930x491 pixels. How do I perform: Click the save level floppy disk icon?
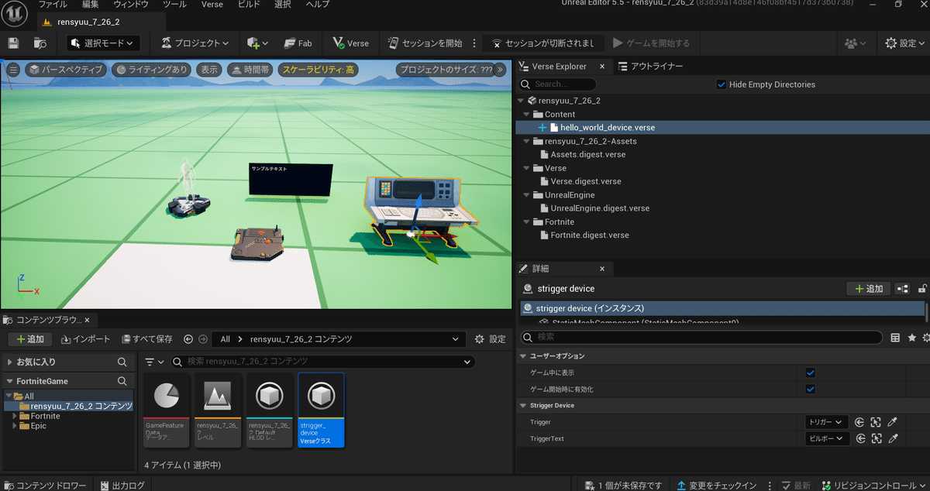click(x=13, y=43)
